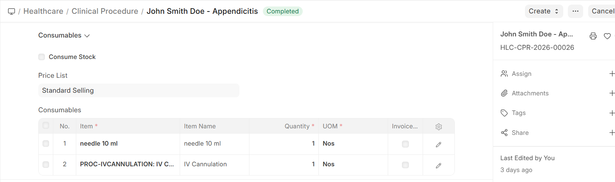This screenshot has height=182, width=615.
Task: Click the plus icon beside Assign
Action: click(612, 74)
